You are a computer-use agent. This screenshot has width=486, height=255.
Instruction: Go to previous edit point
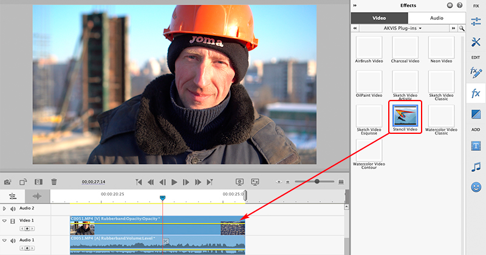coord(139,182)
